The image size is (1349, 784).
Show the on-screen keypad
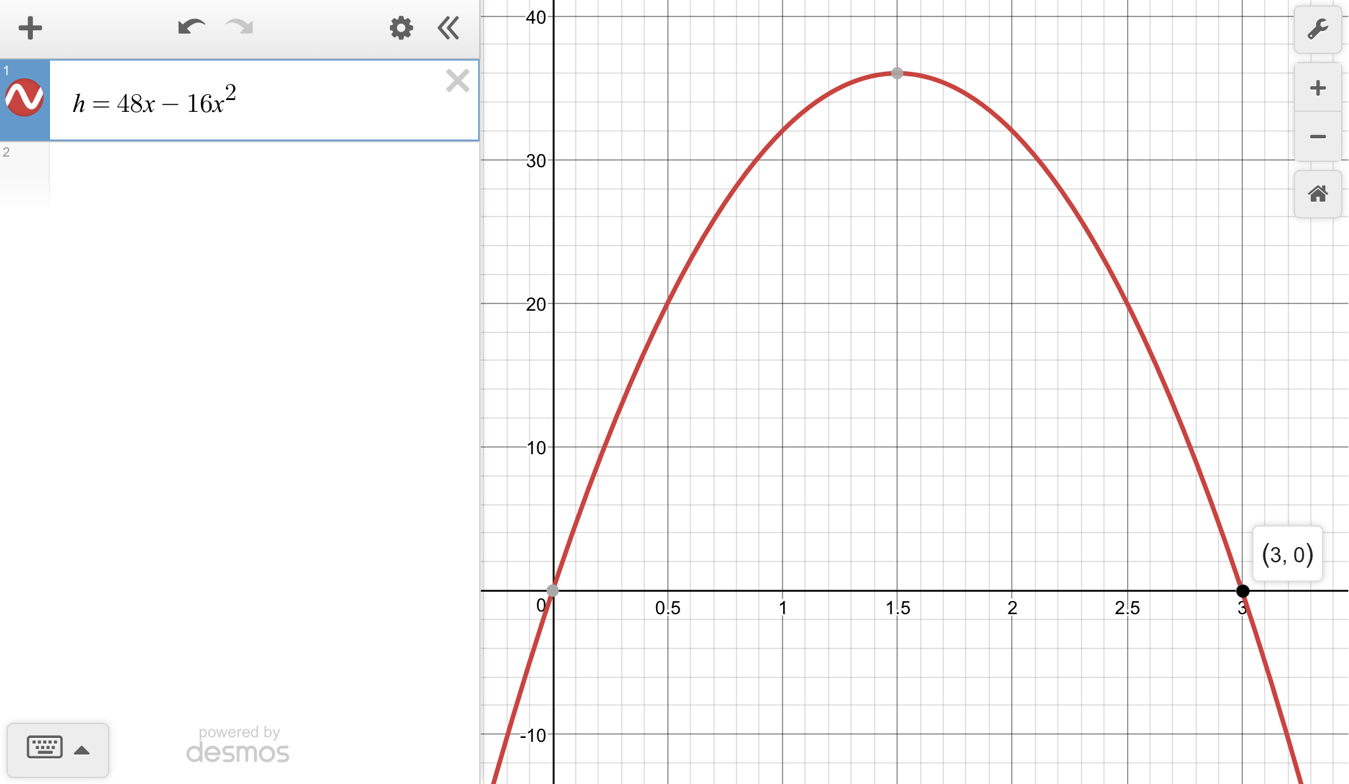pos(45,748)
